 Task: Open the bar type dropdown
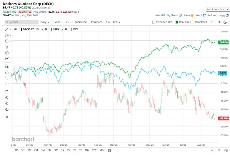[69, 22]
